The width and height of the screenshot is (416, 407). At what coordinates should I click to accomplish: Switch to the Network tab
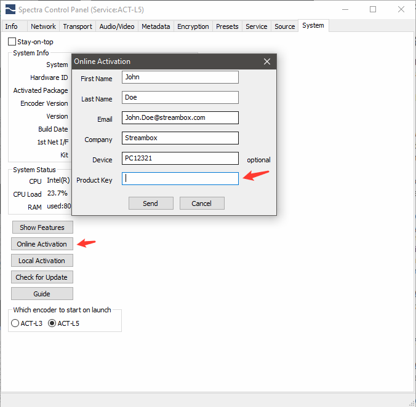[x=43, y=26]
